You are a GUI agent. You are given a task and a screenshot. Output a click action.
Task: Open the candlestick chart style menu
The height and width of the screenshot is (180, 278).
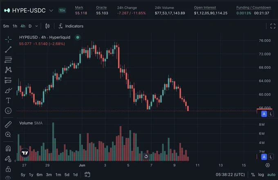tap(47, 26)
